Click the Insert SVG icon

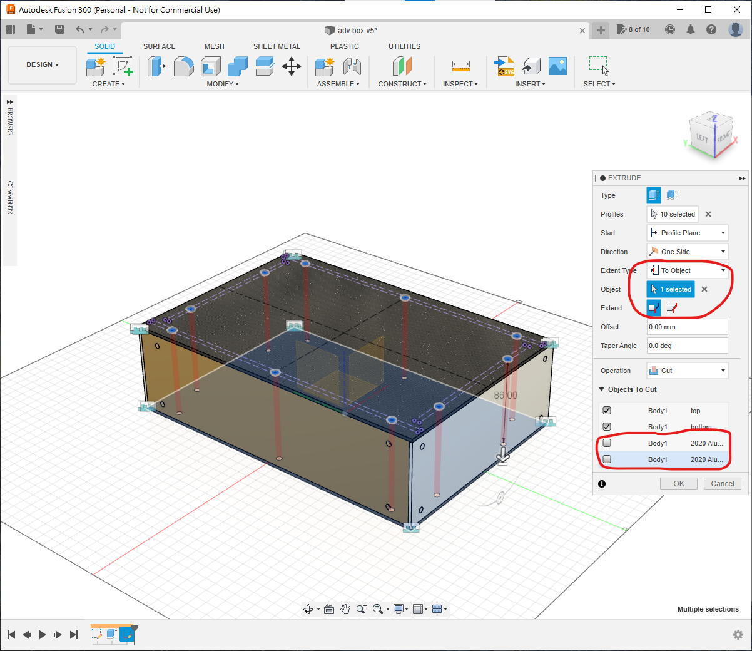pyautogui.click(x=504, y=66)
